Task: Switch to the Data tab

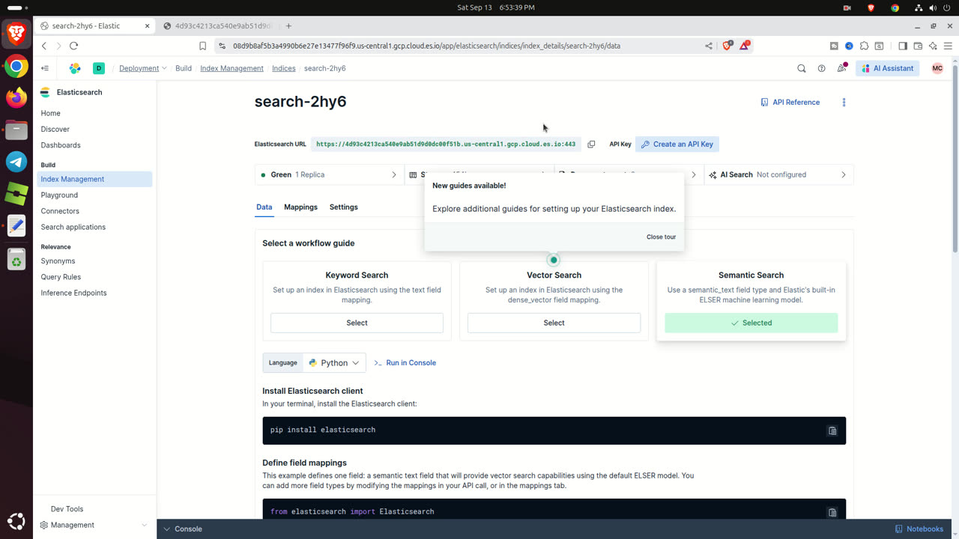Action: coord(264,207)
